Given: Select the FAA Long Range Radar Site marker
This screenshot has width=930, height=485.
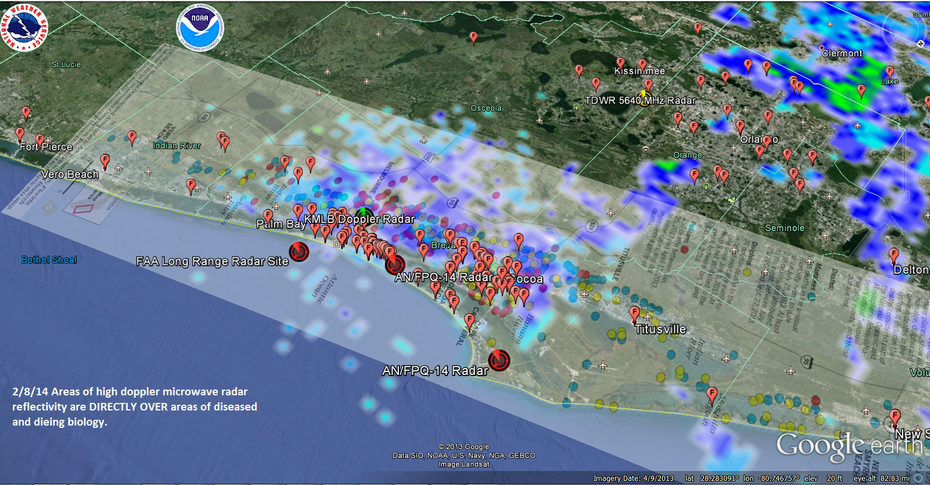Looking at the screenshot, I should click(299, 252).
